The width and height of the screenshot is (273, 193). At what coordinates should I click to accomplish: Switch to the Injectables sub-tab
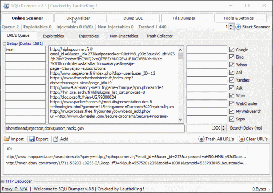point(89,36)
